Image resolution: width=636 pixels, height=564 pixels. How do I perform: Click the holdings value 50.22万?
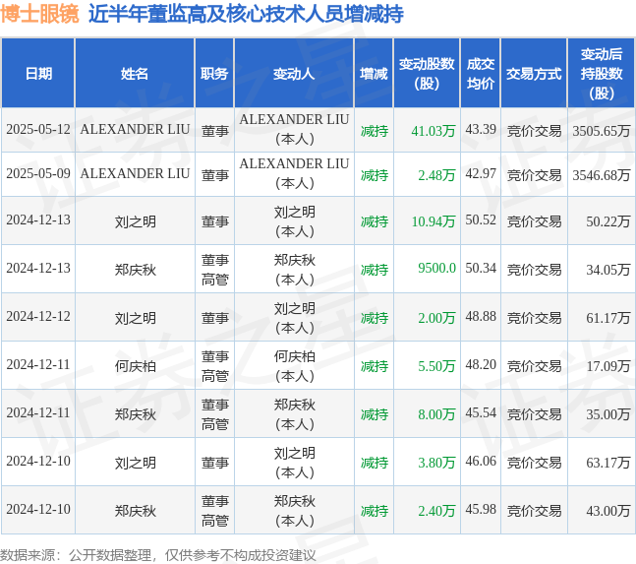[x=608, y=221]
